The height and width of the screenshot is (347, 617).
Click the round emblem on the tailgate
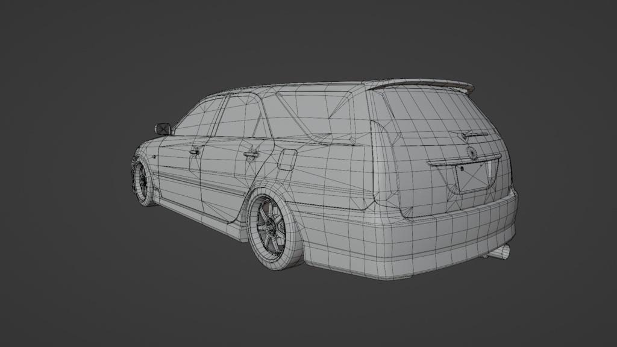[x=471, y=151]
